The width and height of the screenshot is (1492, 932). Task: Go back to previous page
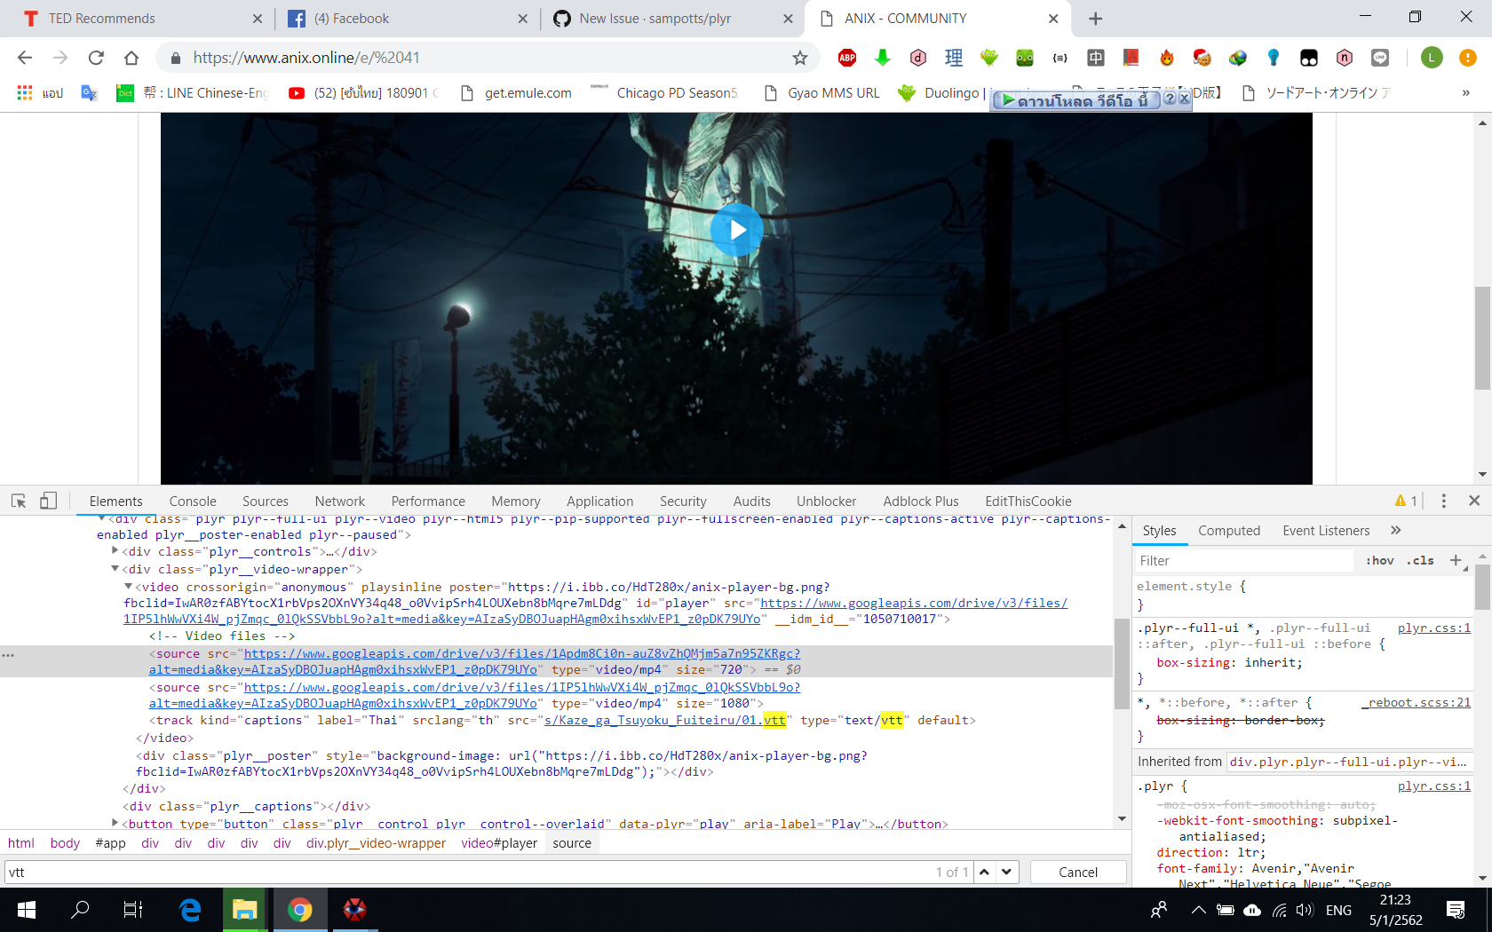[x=25, y=58]
